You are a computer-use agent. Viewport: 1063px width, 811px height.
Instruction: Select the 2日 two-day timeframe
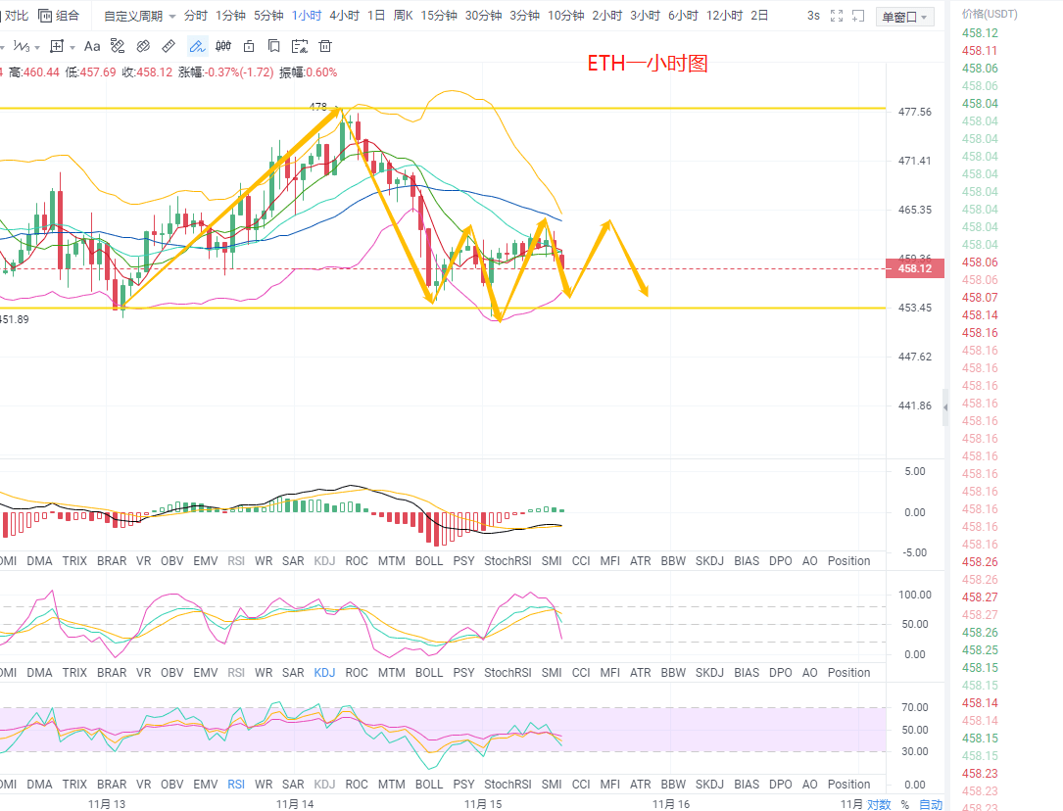point(759,16)
